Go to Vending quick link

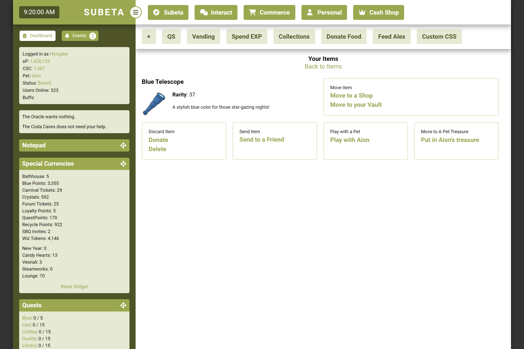[203, 37]
